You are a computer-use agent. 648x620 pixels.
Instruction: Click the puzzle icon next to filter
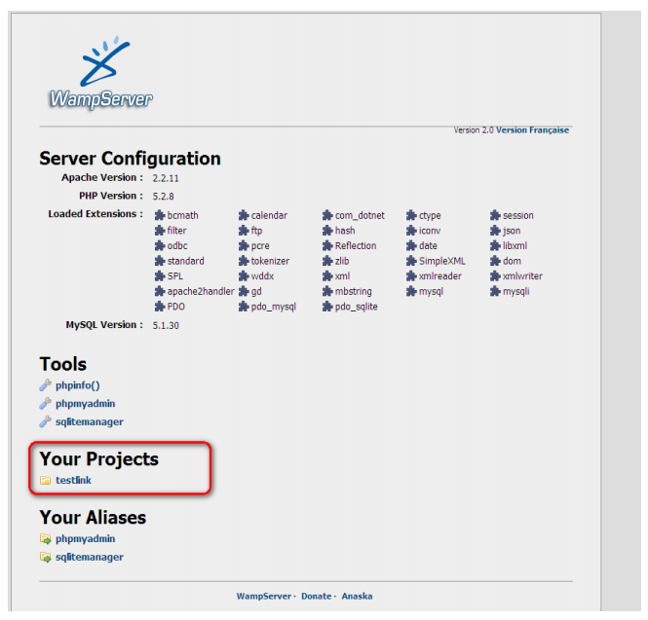coord(160,231)
